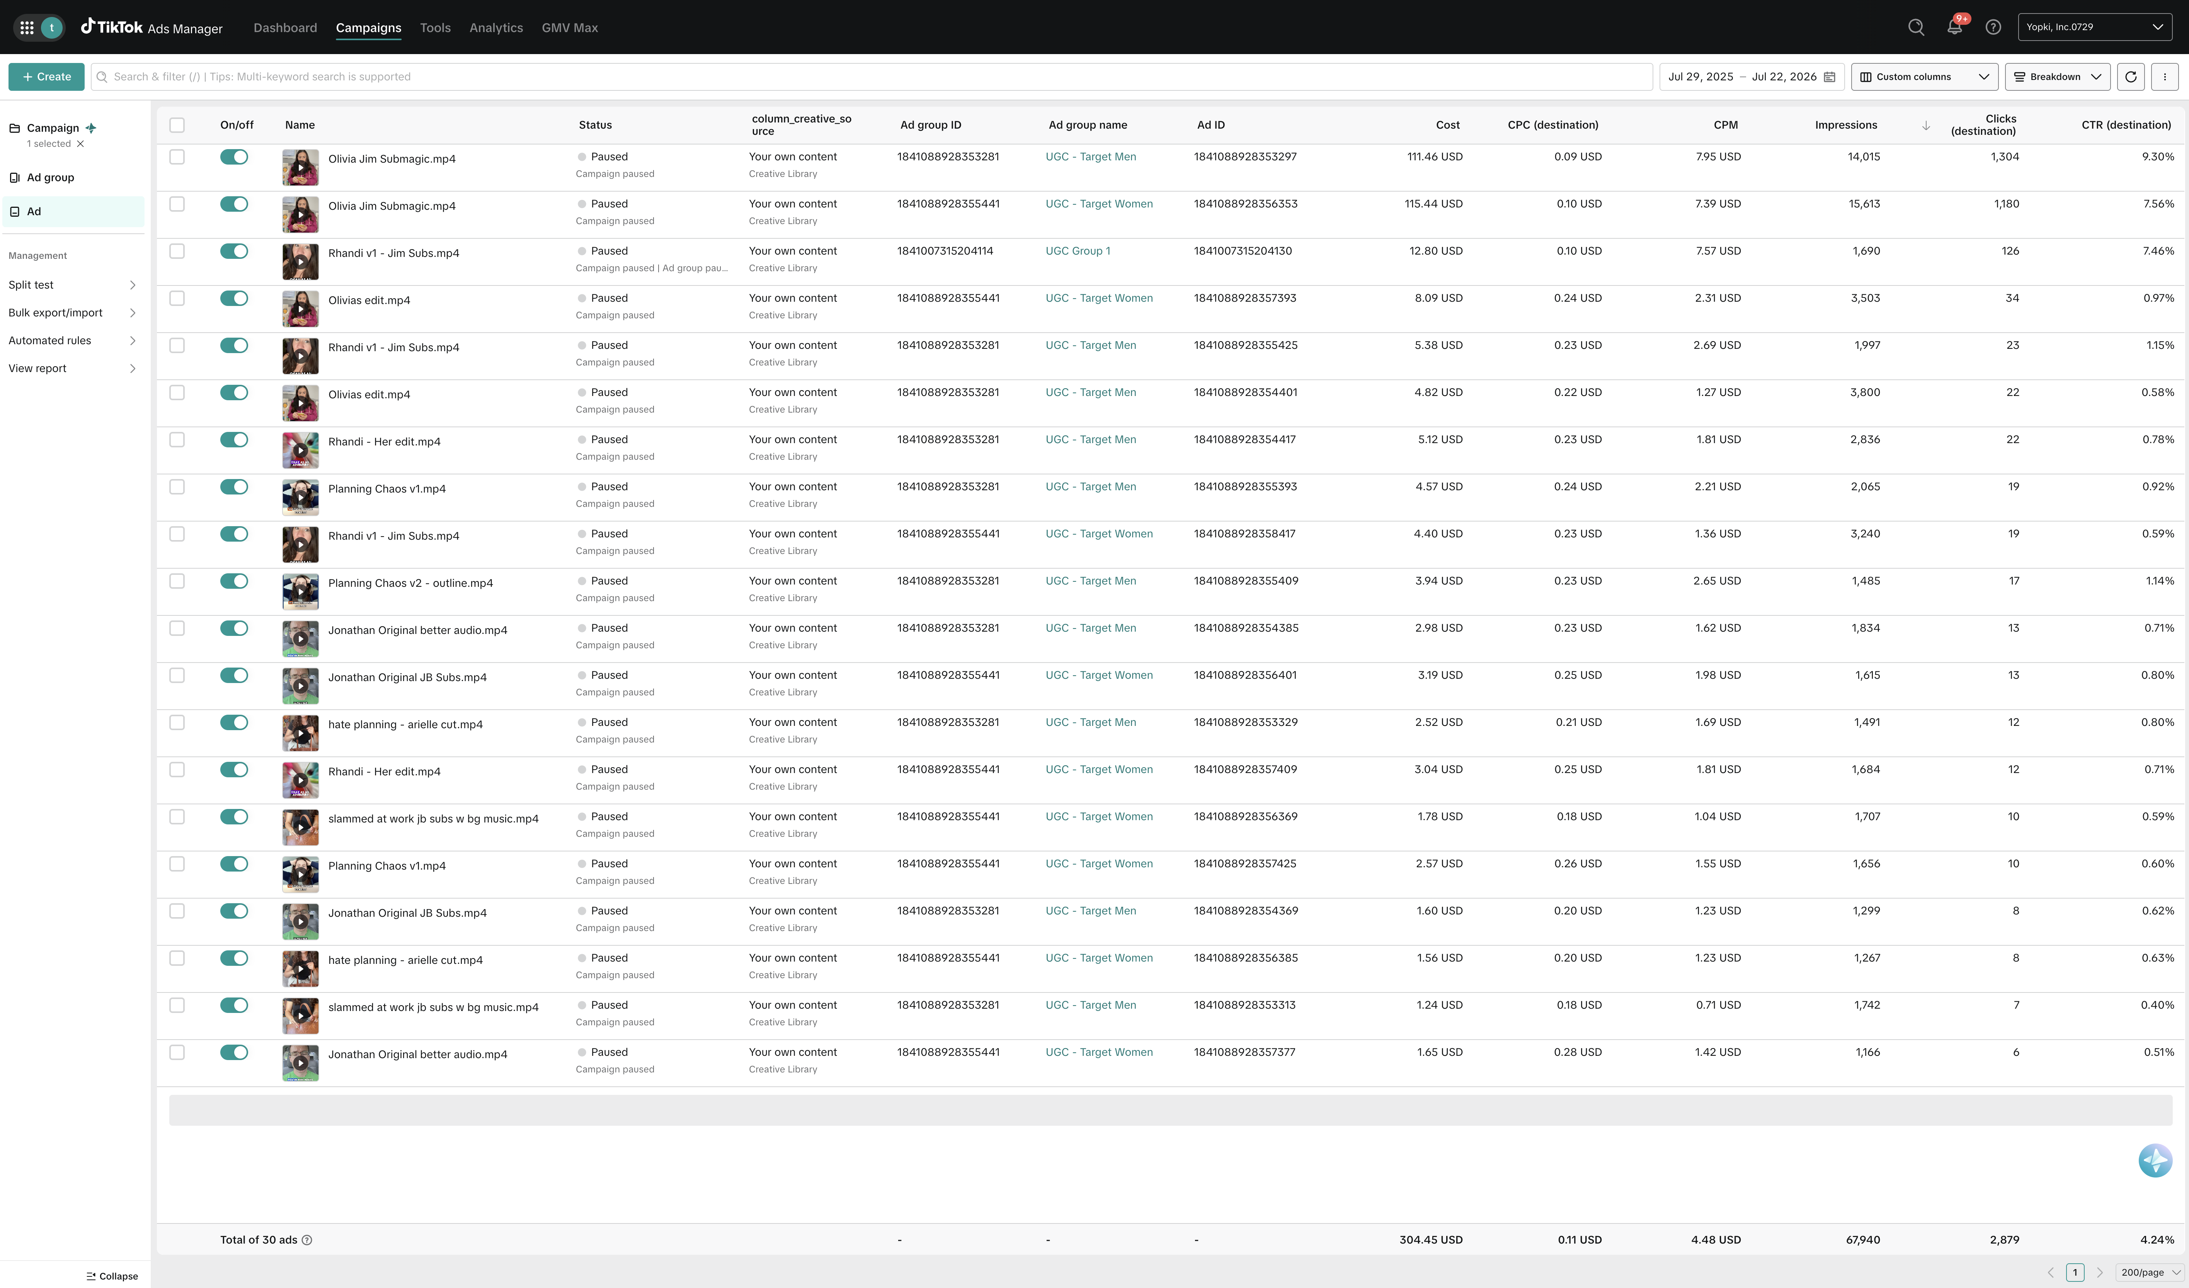Open the app grid launcher icon
The width and height of the screenshot is (2189, 1288).
tap(27, 28)
